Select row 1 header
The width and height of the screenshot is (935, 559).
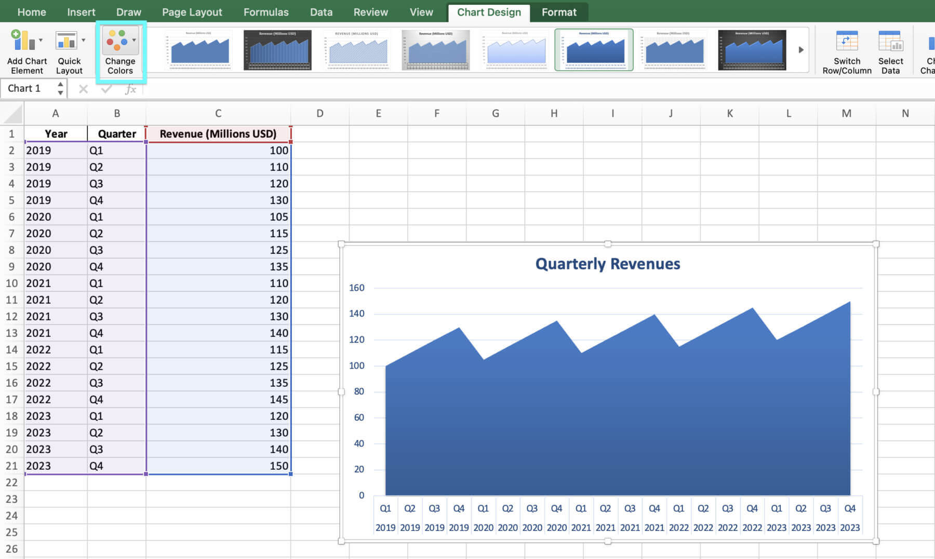[x=11, y=134]
